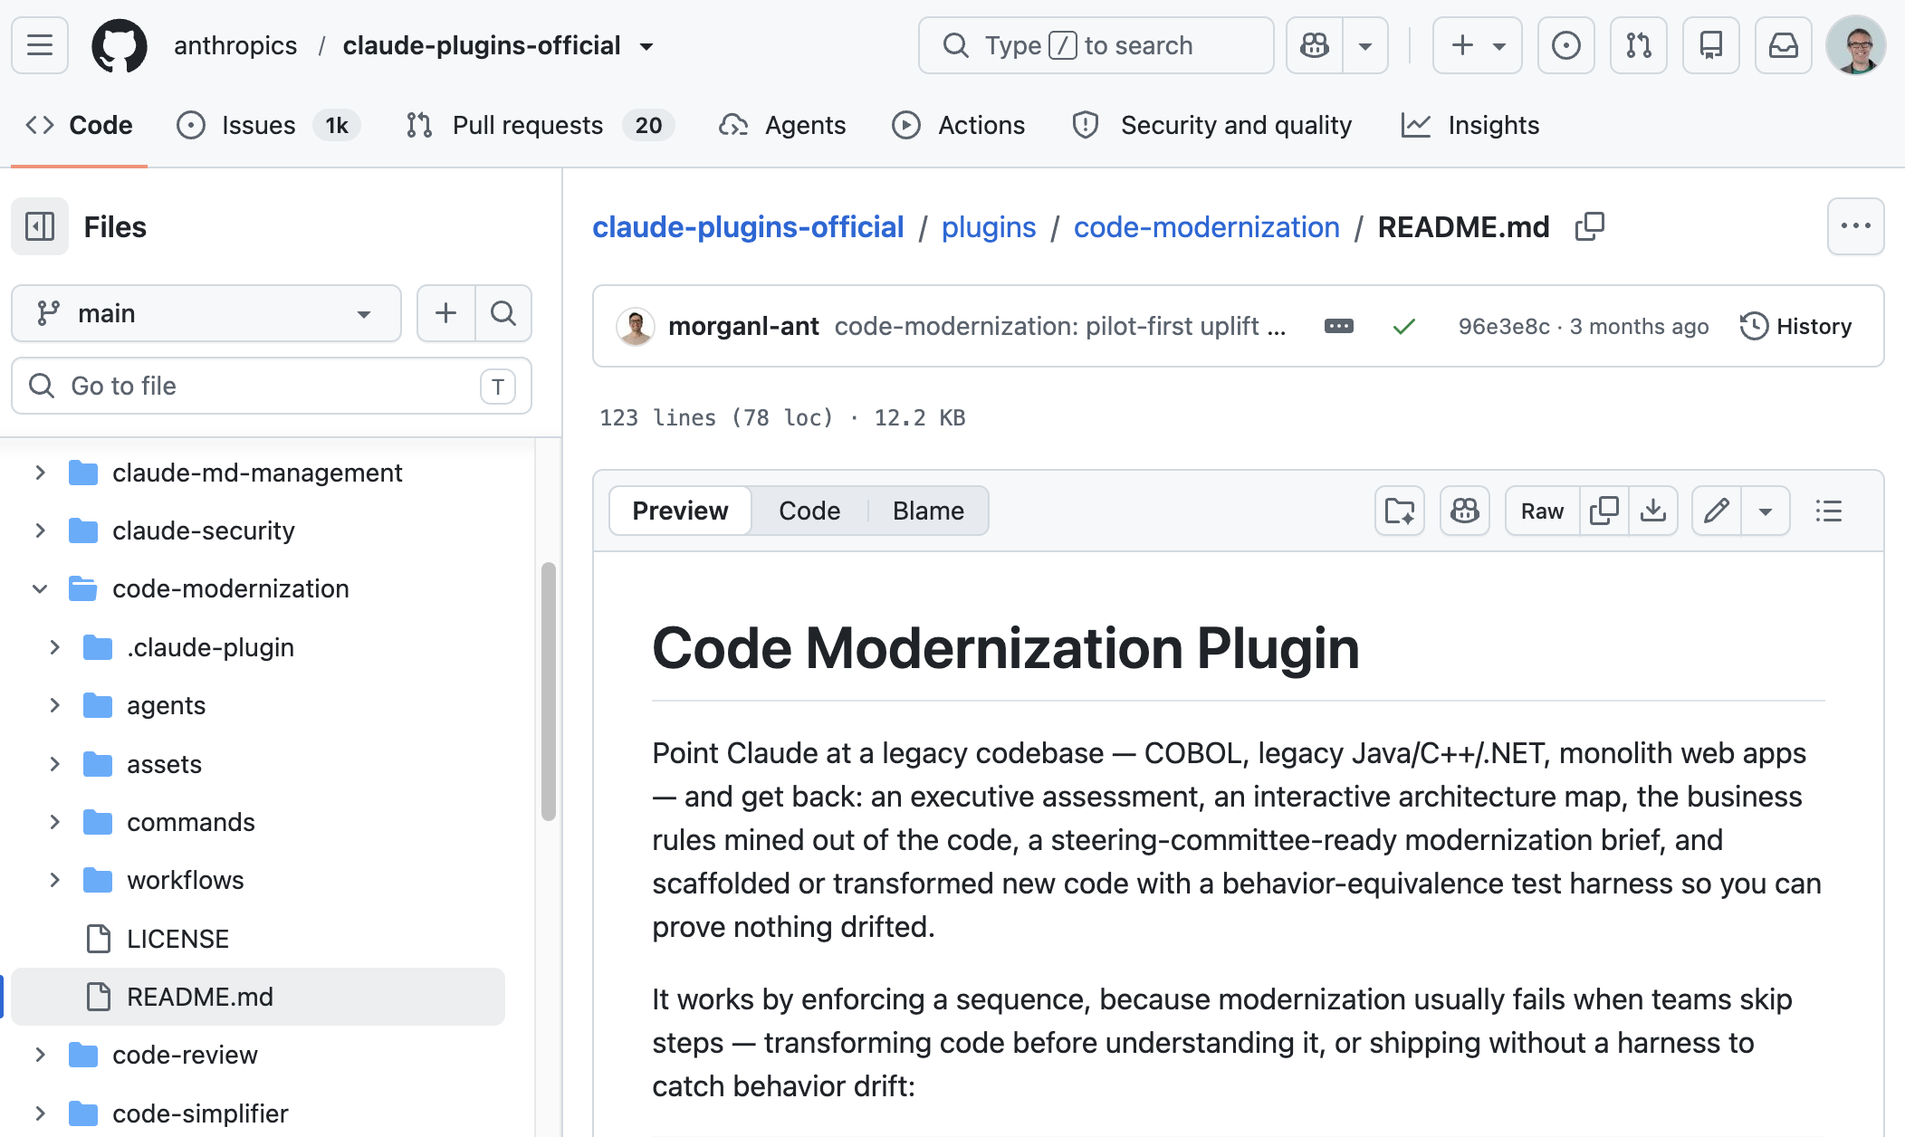
Task: Switch to the Code view
Action: pyautogui.click(x=809, y=511)
